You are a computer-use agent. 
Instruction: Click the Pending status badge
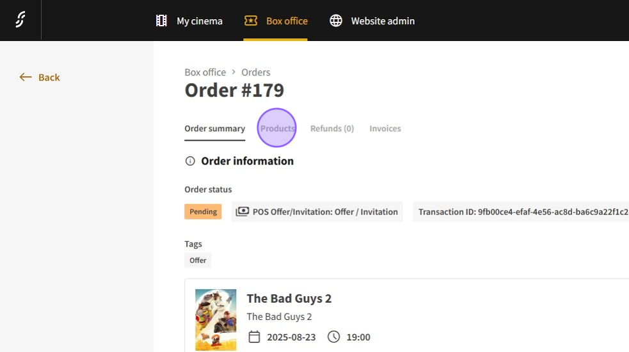point(203,212)
